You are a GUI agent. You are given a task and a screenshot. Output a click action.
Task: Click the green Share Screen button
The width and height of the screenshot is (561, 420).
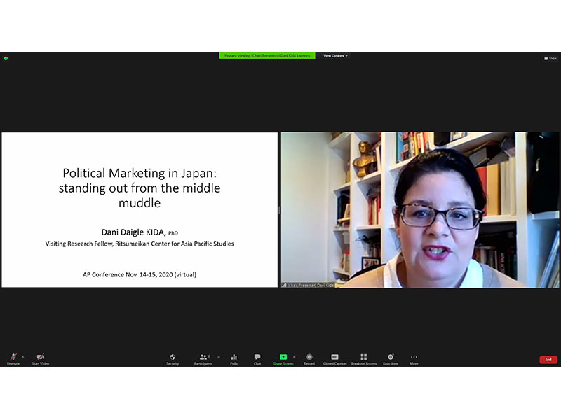(283, 358)
